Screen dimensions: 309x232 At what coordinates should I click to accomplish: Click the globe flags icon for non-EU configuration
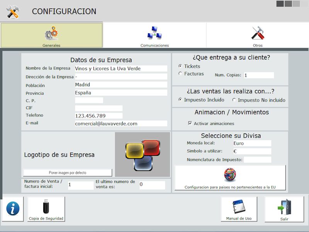point(230,175)
